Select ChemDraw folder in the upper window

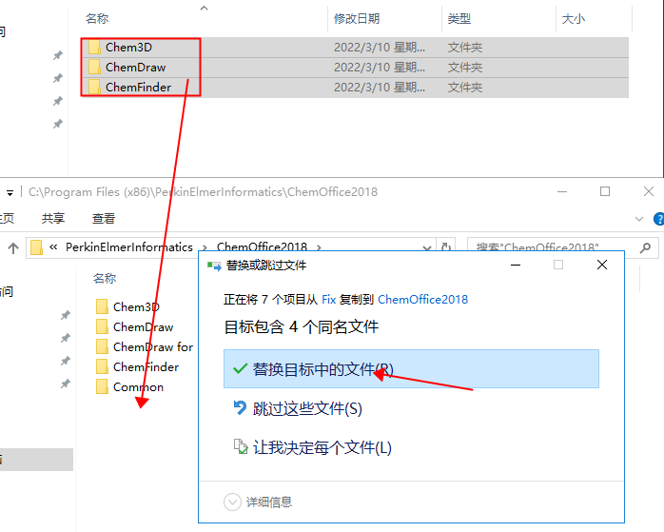point(355,67)
